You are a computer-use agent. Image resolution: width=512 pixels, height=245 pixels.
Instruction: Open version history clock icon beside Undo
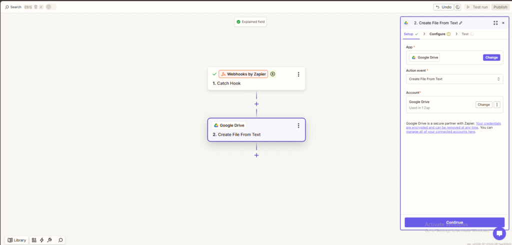click(457, 7)
